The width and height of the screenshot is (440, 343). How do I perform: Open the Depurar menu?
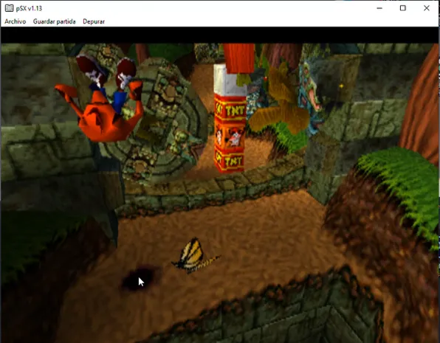94,21
